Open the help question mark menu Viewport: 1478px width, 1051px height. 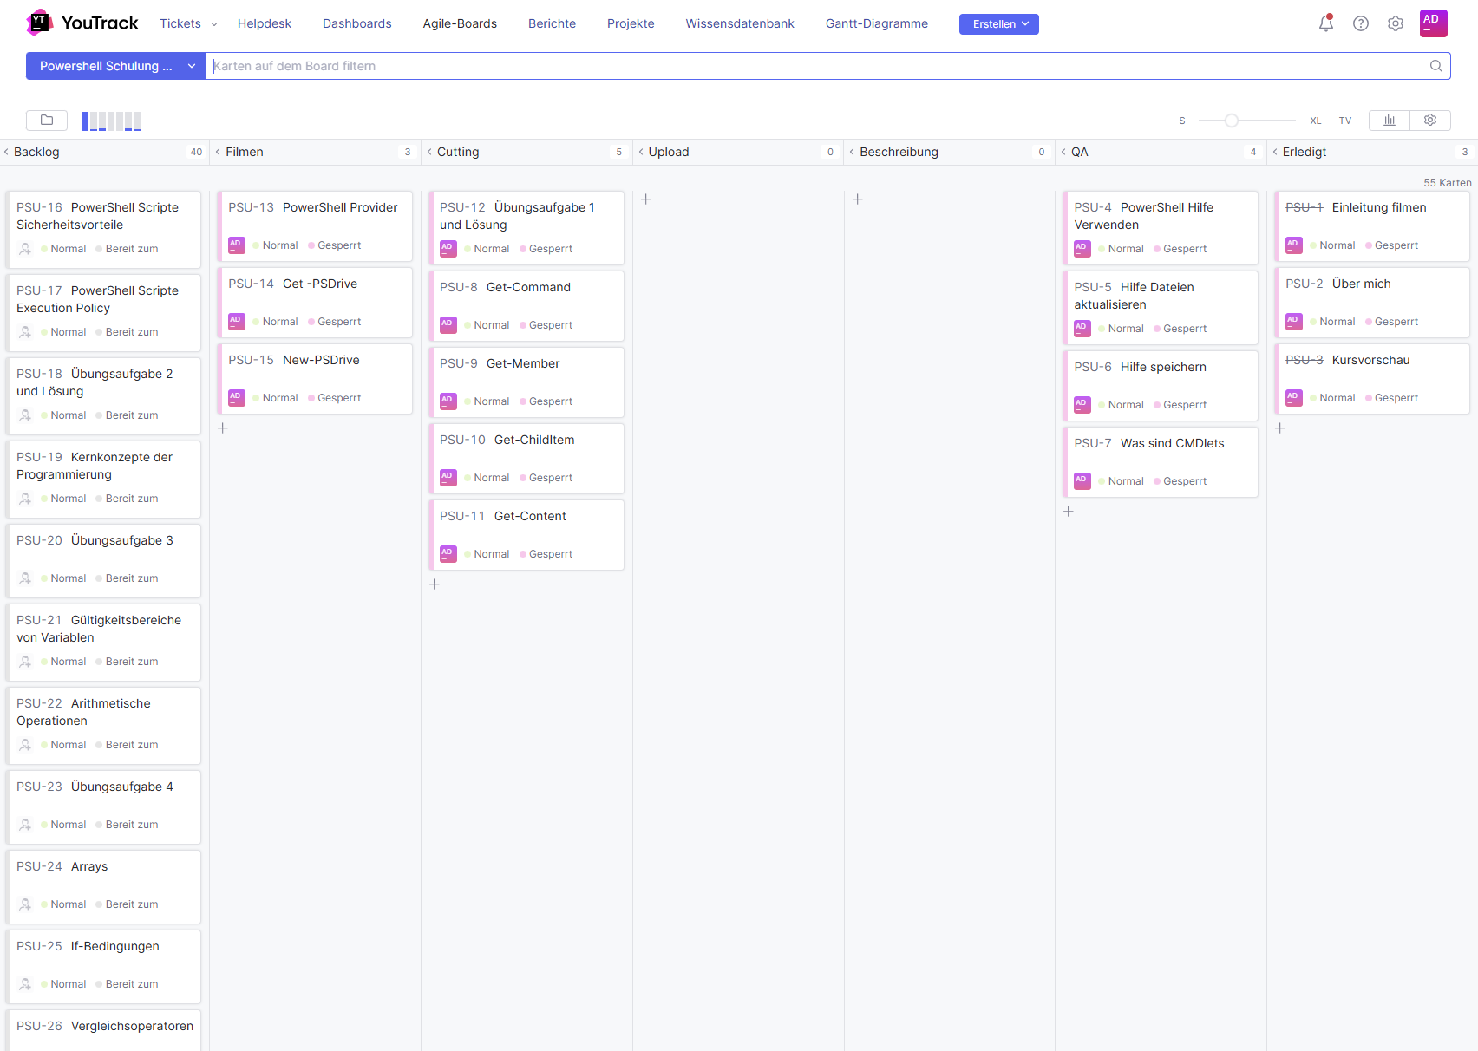pos(1361,23)
